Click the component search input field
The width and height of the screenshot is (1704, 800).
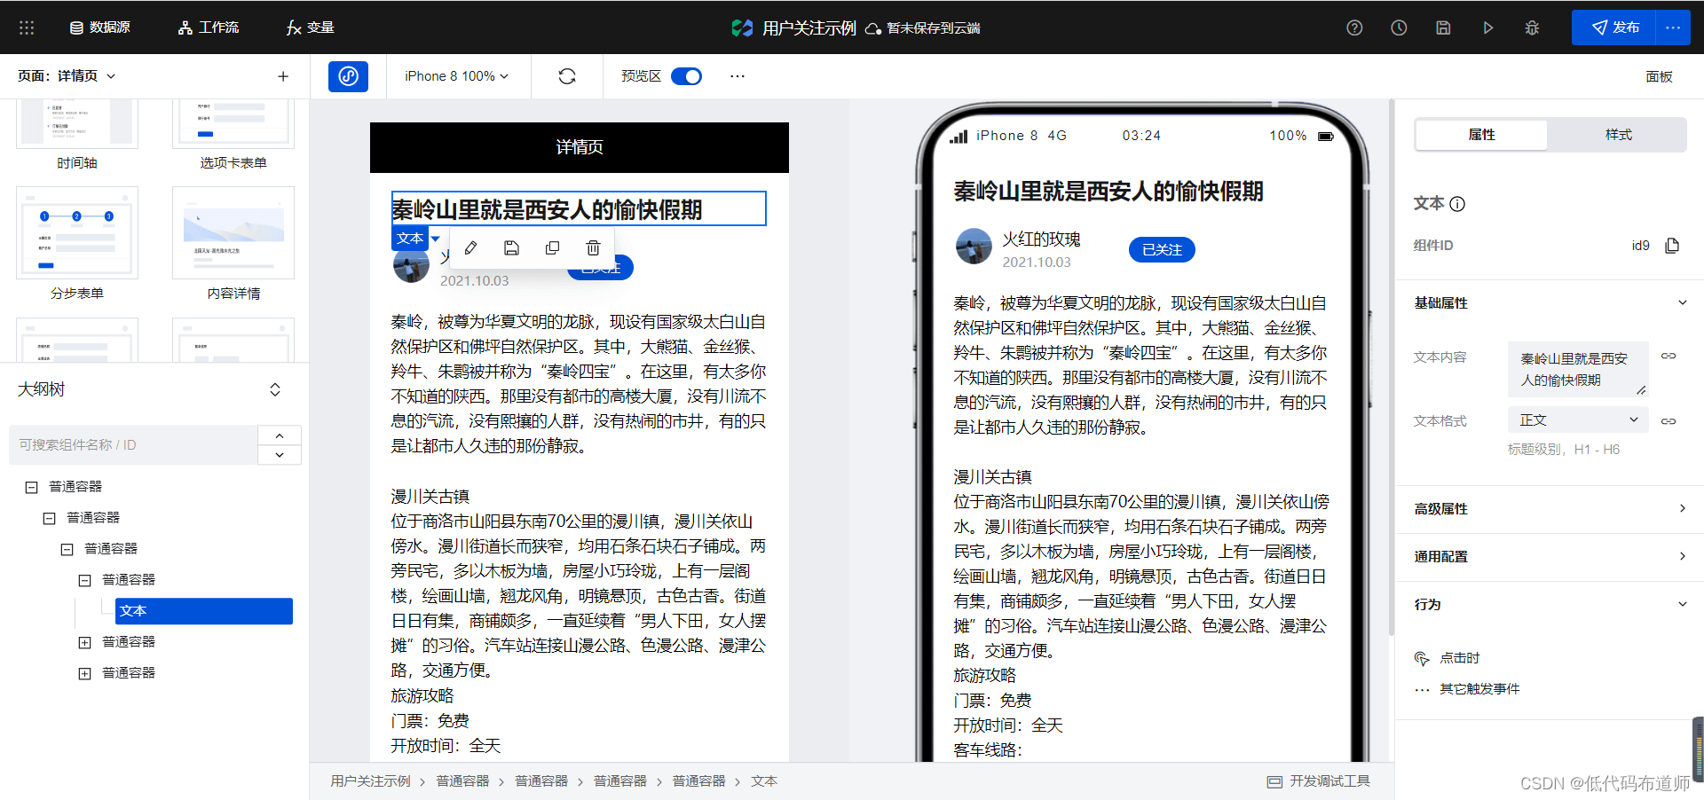133,445
